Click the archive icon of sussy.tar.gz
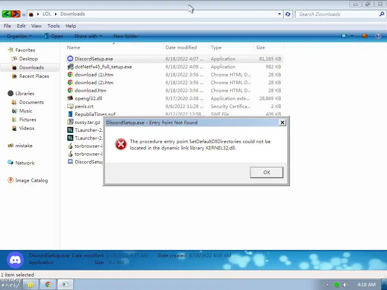This screenshot has height=290, width=387. (x=70, y=122)
